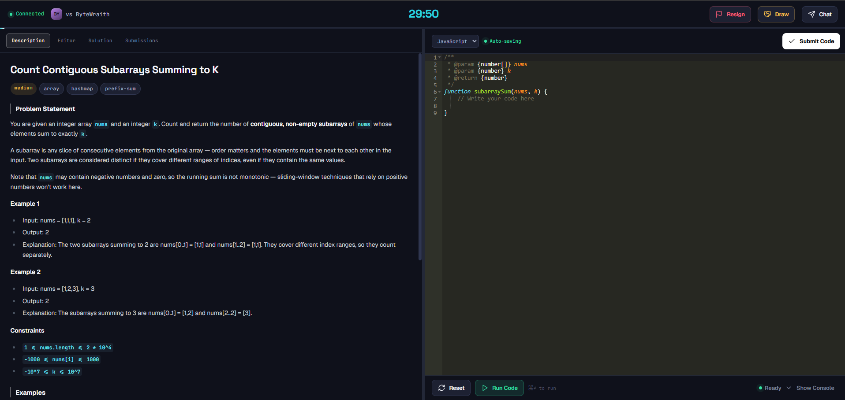Click the '-1000 ≤ nums[i] ≤ 1000' constraint
845x400 pixels.
(x=62, y=359)
